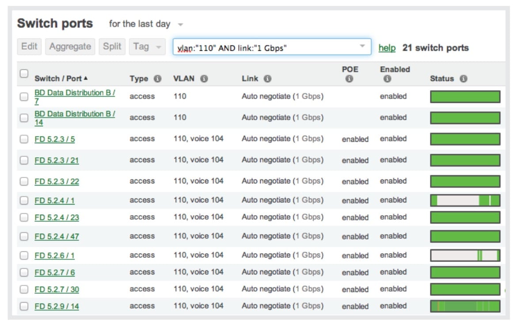The height and width of the screenshot is (326, 517).
Task: Select the FD 5.2.3 / 21 row checkbox
Action: 24,160
